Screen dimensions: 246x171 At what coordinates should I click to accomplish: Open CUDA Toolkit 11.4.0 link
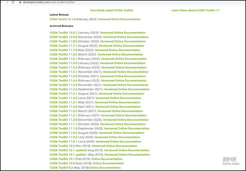click(63, 98)
